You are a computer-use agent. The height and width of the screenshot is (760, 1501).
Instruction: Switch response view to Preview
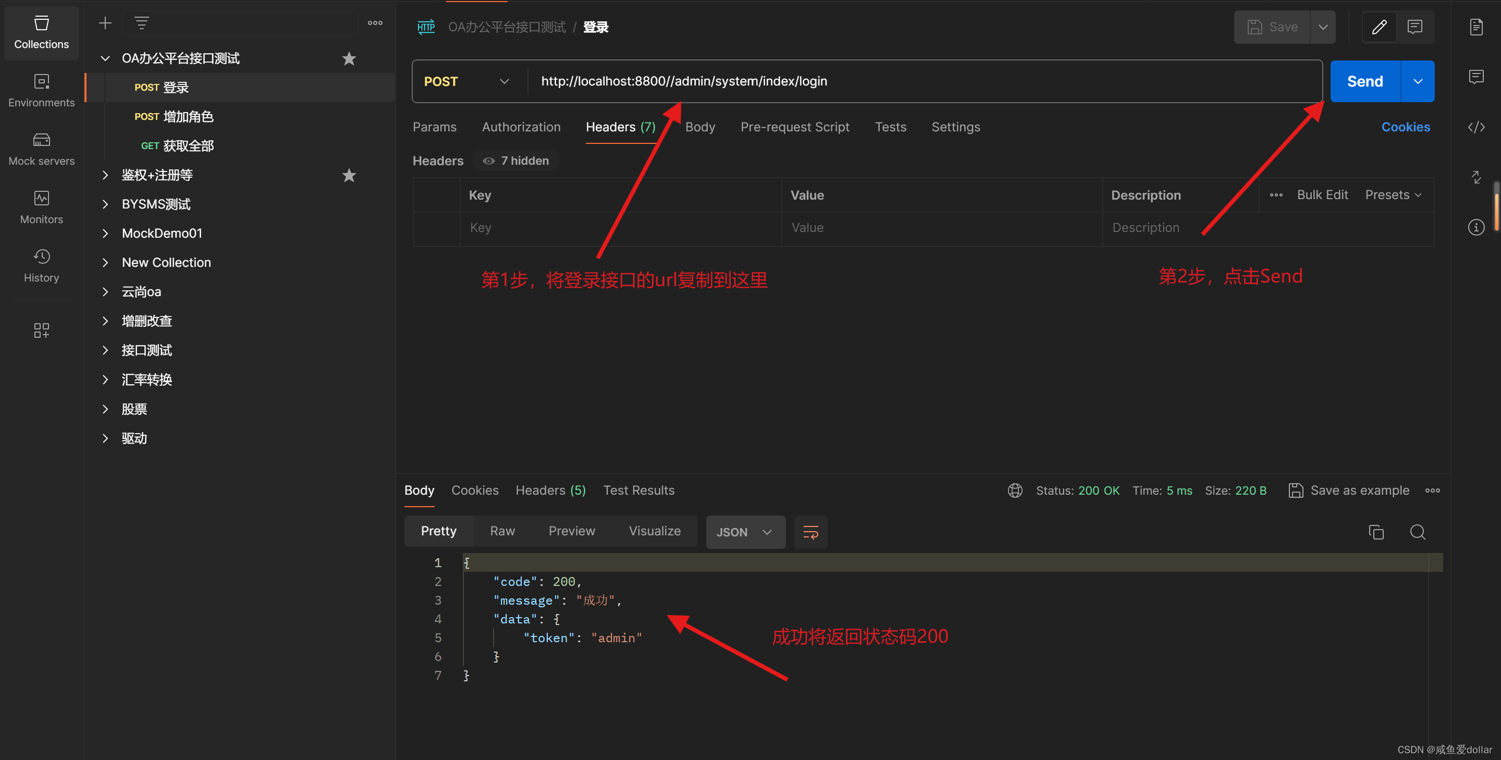click(x=572, y=531)
